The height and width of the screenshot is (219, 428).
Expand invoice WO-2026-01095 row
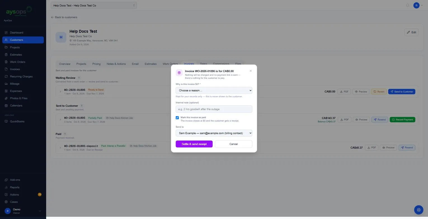tap(60, 120)
